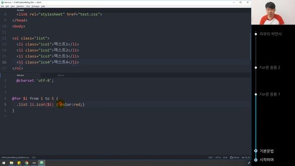Jump to the 시작하며 timeline marker
The image size is (295, 166).
click(x=256, y=160)
